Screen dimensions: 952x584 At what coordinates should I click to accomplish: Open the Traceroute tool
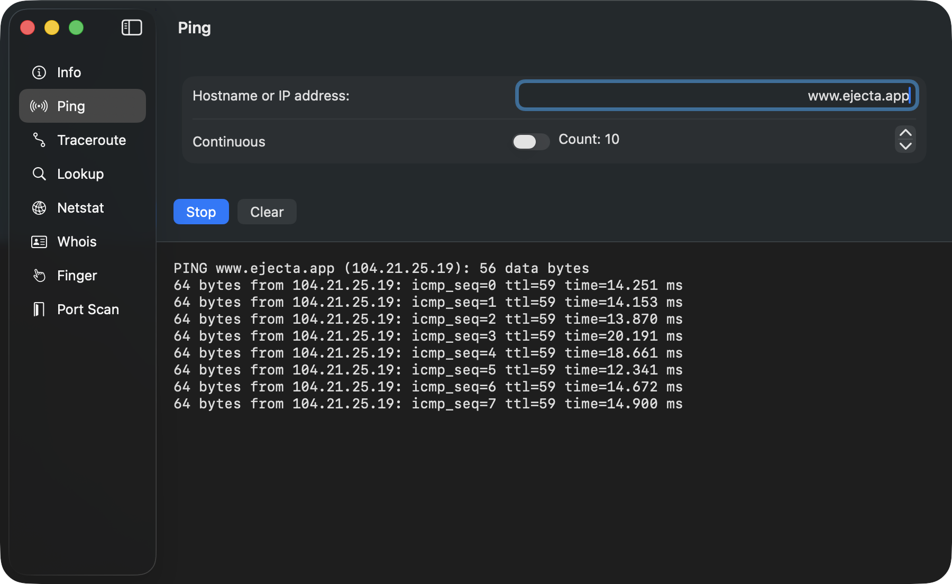[x=91, y=140]
